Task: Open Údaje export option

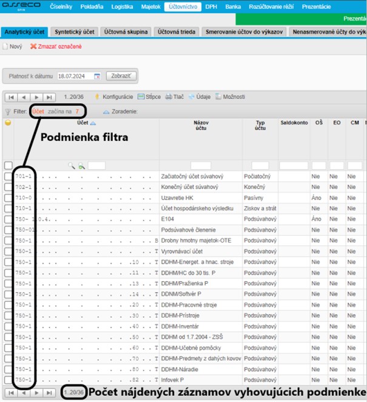Action: pyautogui.click(x=192, y=96)
